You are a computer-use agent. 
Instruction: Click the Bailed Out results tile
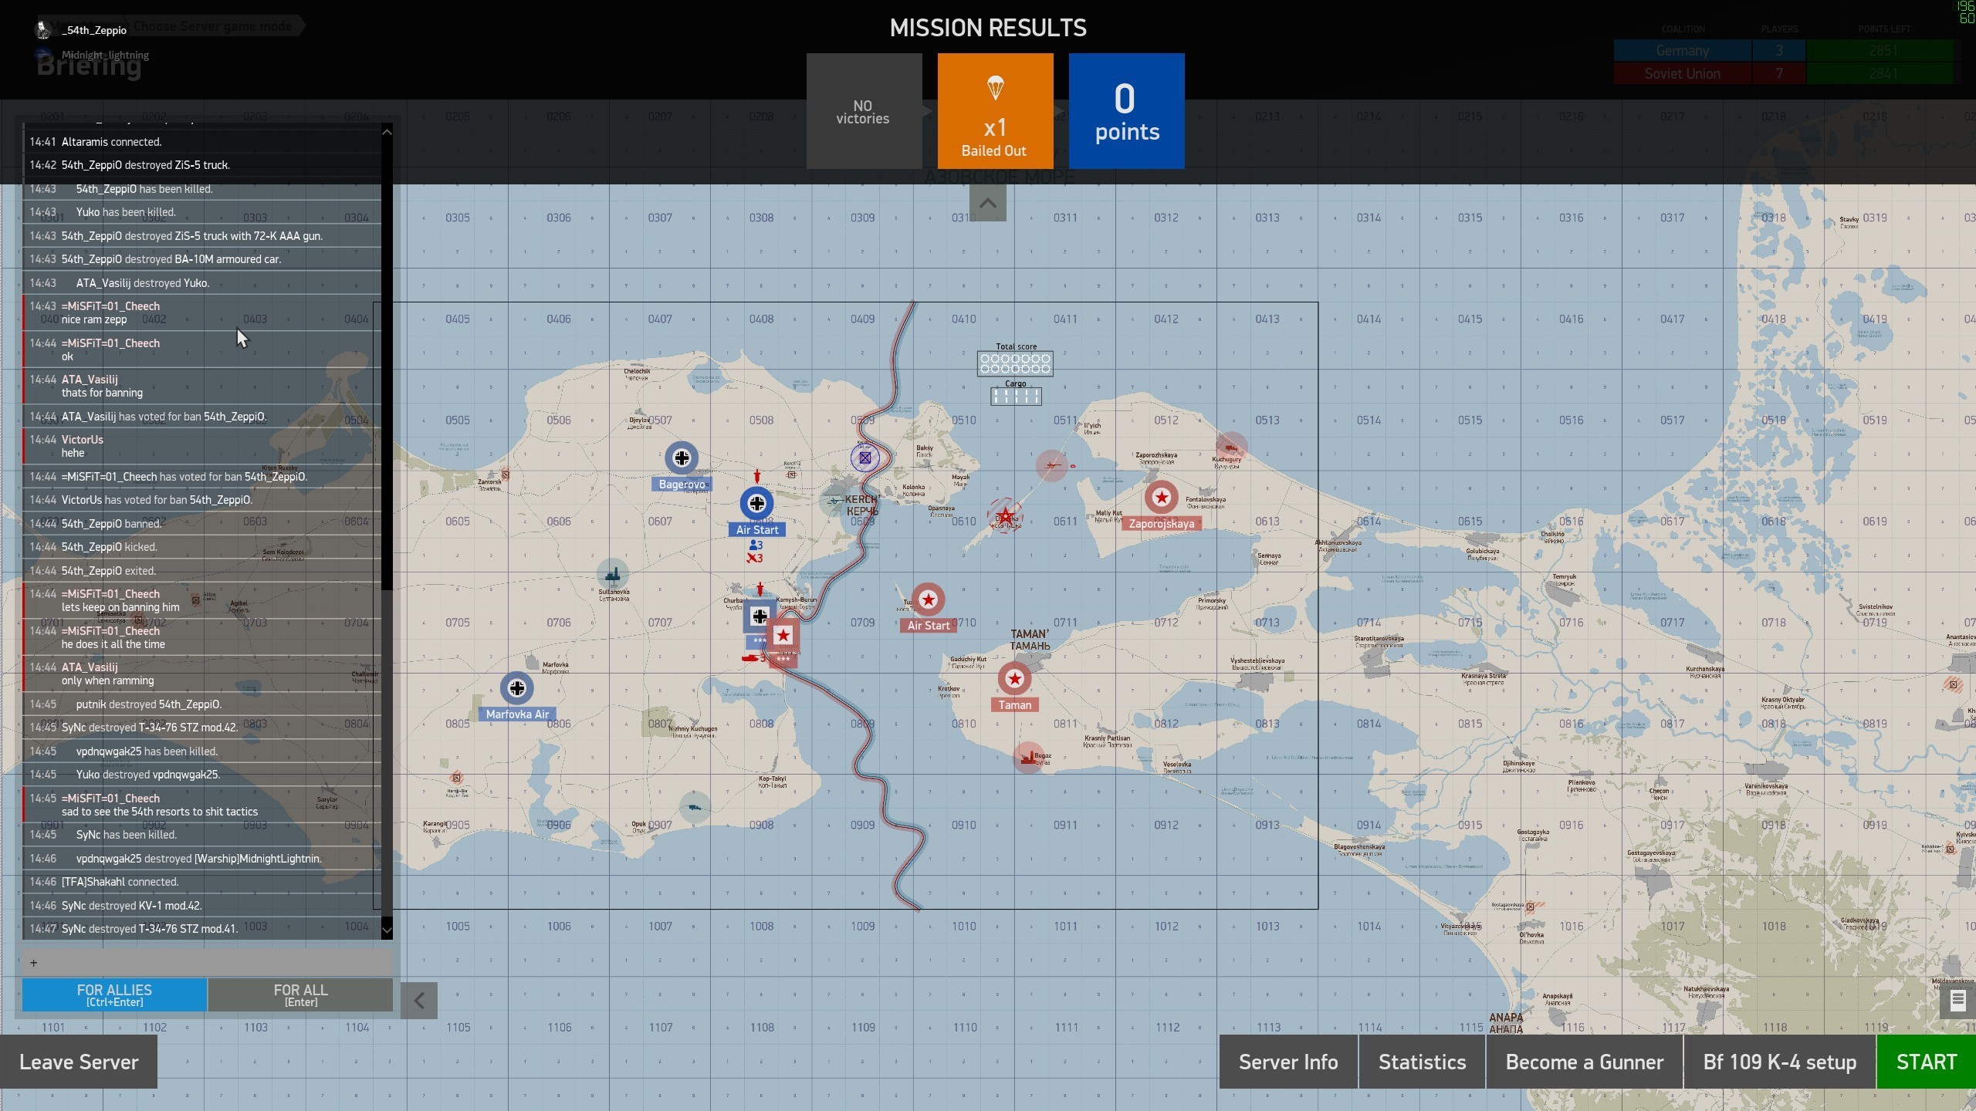(x=995, y=111)
